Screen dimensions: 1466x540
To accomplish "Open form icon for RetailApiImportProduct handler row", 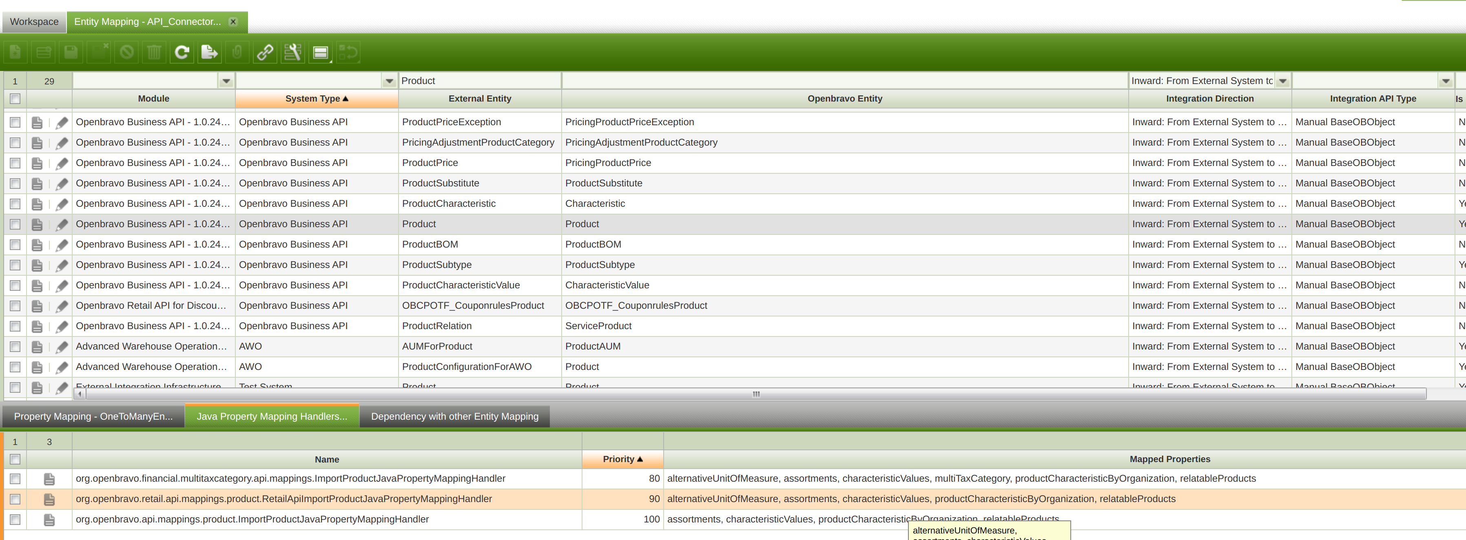I will (x=49, y=499).
